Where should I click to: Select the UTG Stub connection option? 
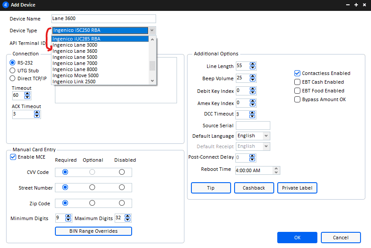click(13, 71)
